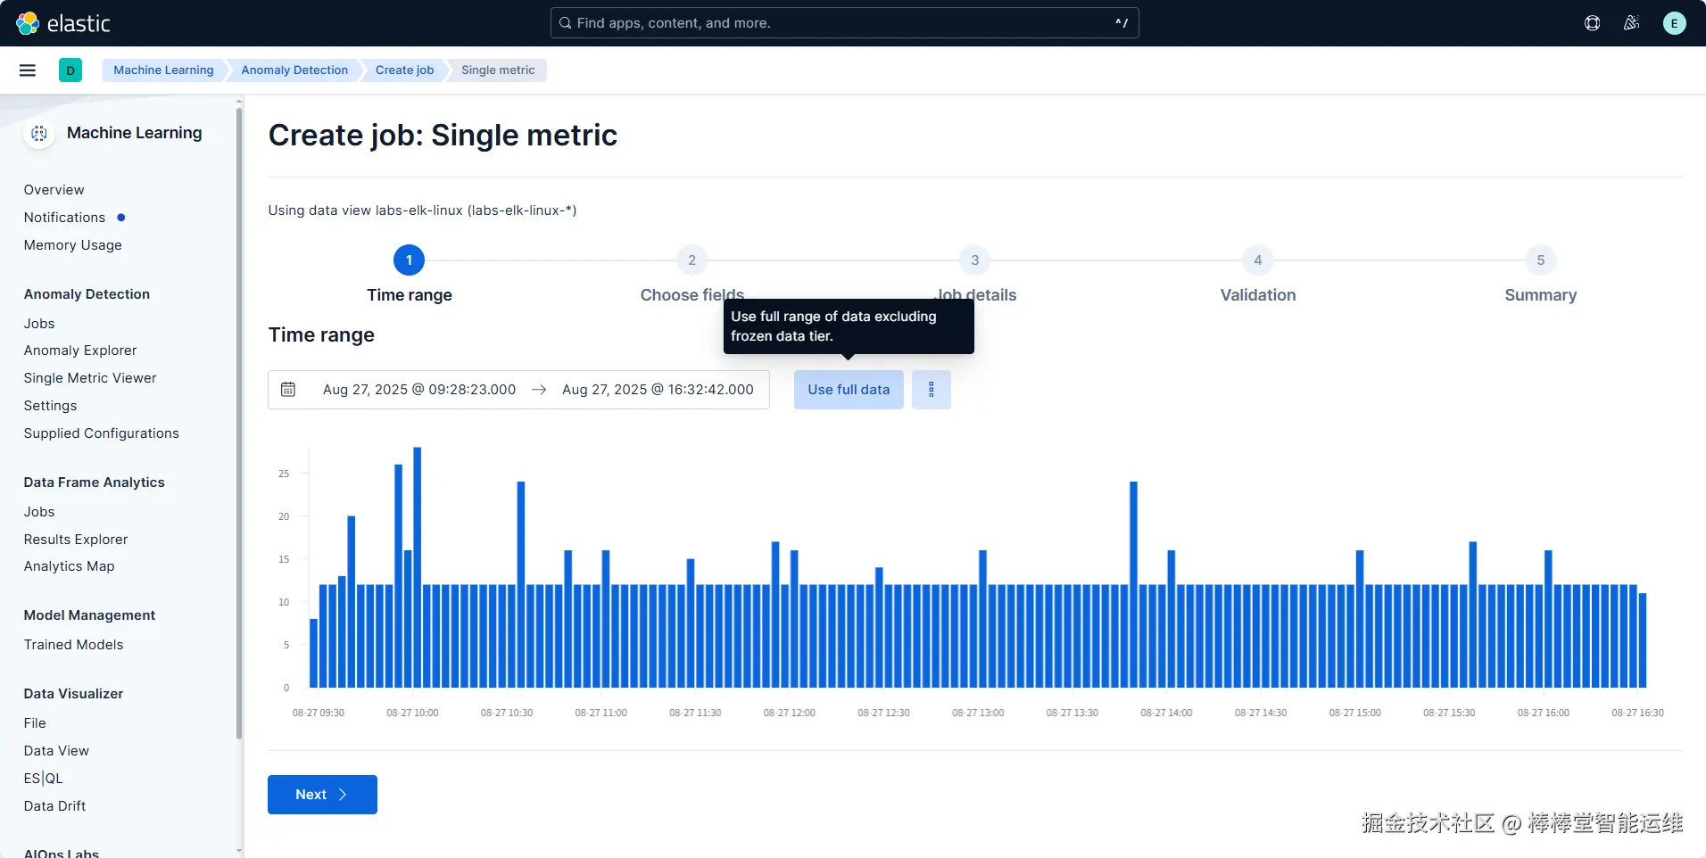1706x858 pixels.
Task: Click the Elastic logo in header
Action: click(x=63, y=23)
